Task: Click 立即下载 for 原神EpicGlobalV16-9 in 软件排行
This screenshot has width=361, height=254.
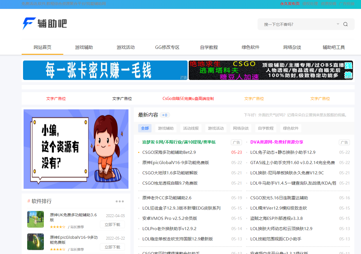Action: point(112,247)
